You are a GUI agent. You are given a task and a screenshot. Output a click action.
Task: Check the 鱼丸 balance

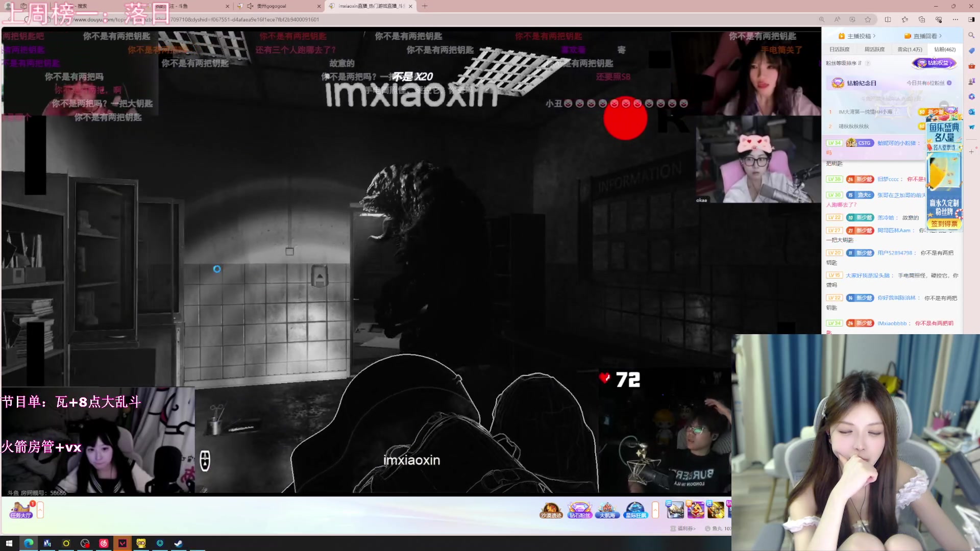tap(718, 529)
